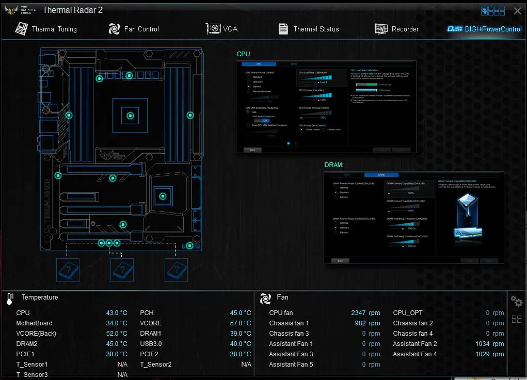The height and width of the screenshot is (380, 527).
Task: Click the T_Sensor1 N/A reading
Action: 122,365
